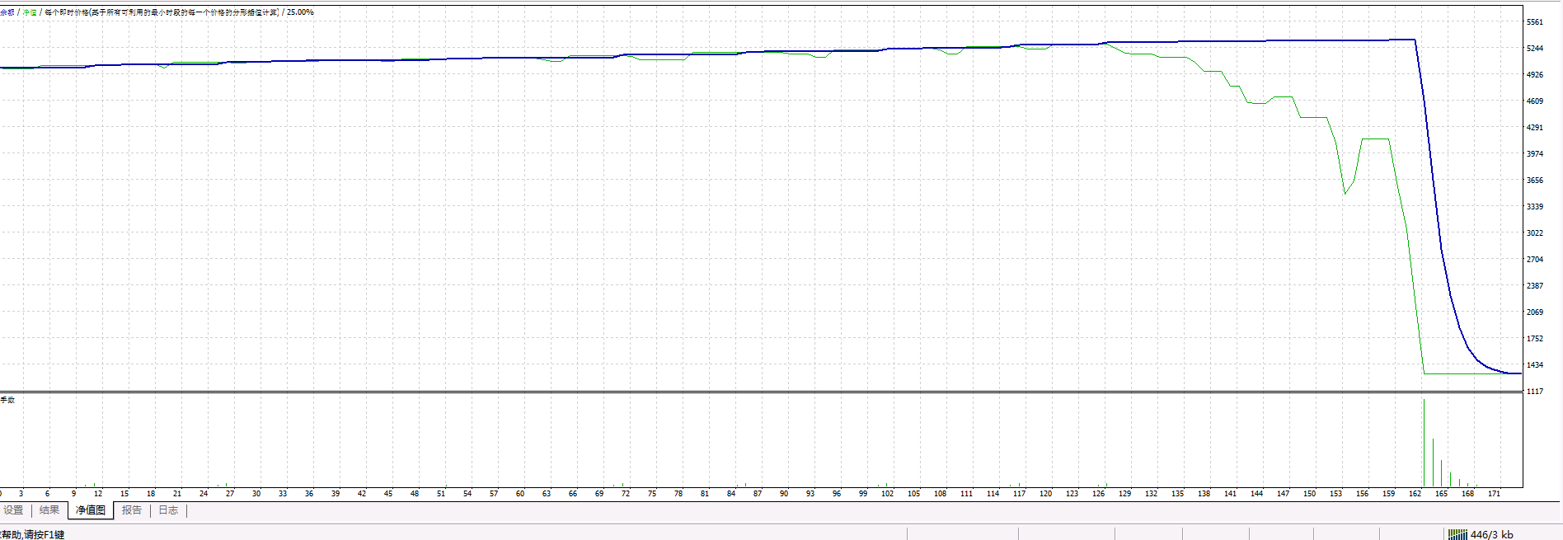Click the 5561 value on the vertical axis
This screenshot has height=540, width=1563.
pos(1534,22)
